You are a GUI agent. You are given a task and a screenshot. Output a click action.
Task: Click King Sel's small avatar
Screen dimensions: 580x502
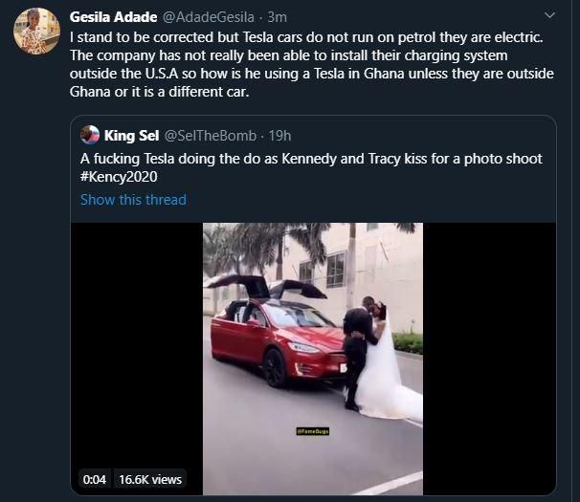91,136
